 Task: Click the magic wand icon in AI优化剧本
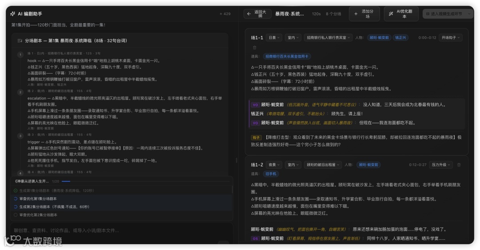[391, 14]
